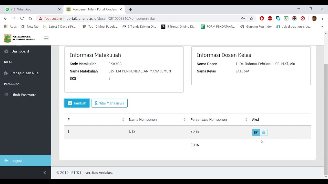Click the saved password key icon
The height and width of the screenshot is (184, 328).
point(243,18)
